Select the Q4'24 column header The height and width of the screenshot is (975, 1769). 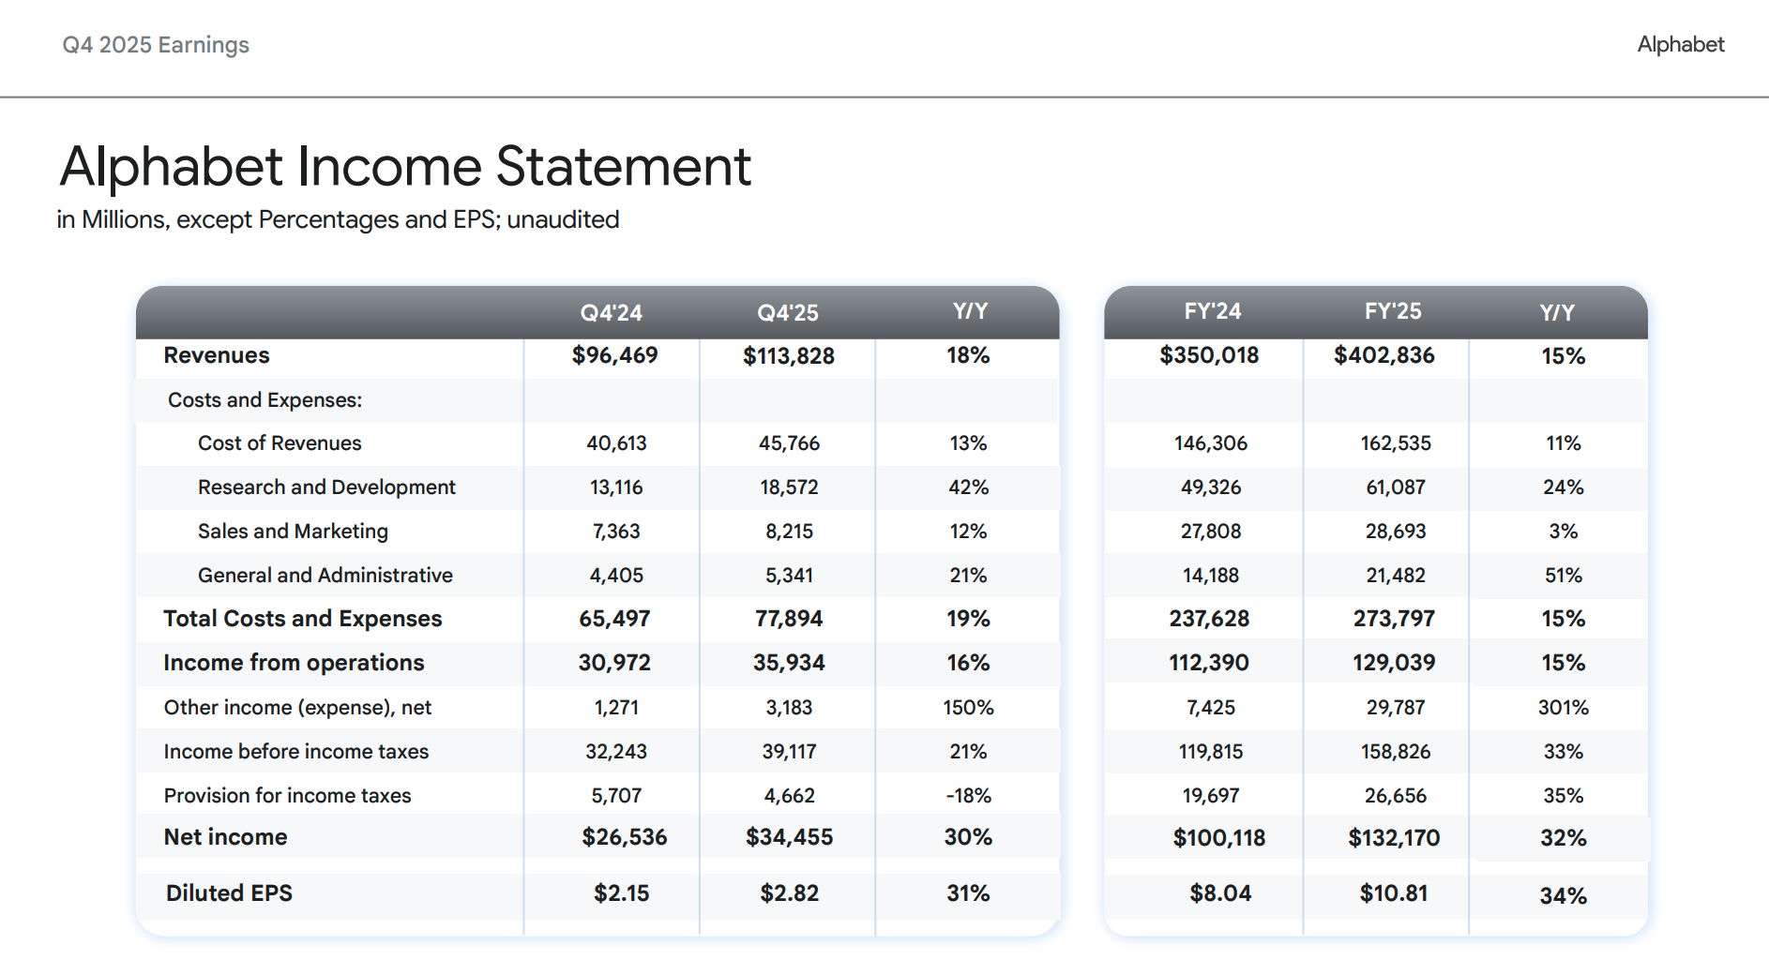pos(611,312)
